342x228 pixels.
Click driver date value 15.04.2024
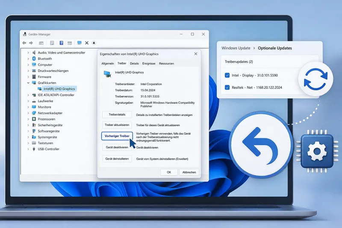pos(148,90)
